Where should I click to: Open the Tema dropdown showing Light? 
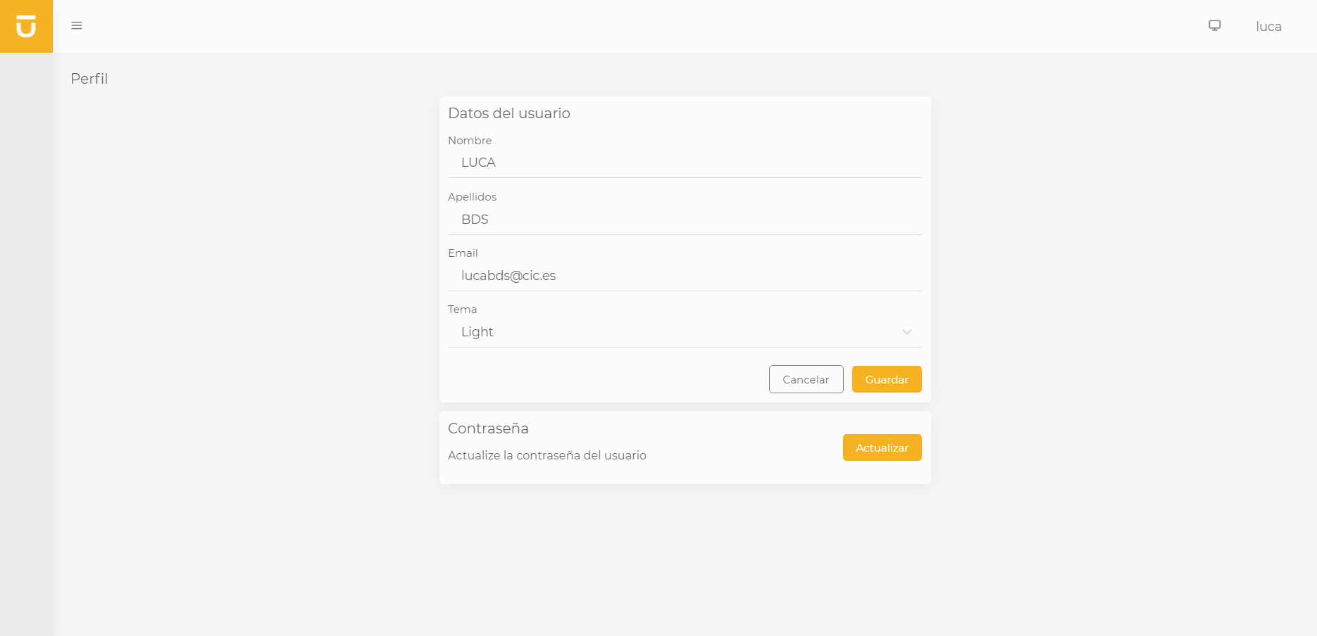coord(676,332)
